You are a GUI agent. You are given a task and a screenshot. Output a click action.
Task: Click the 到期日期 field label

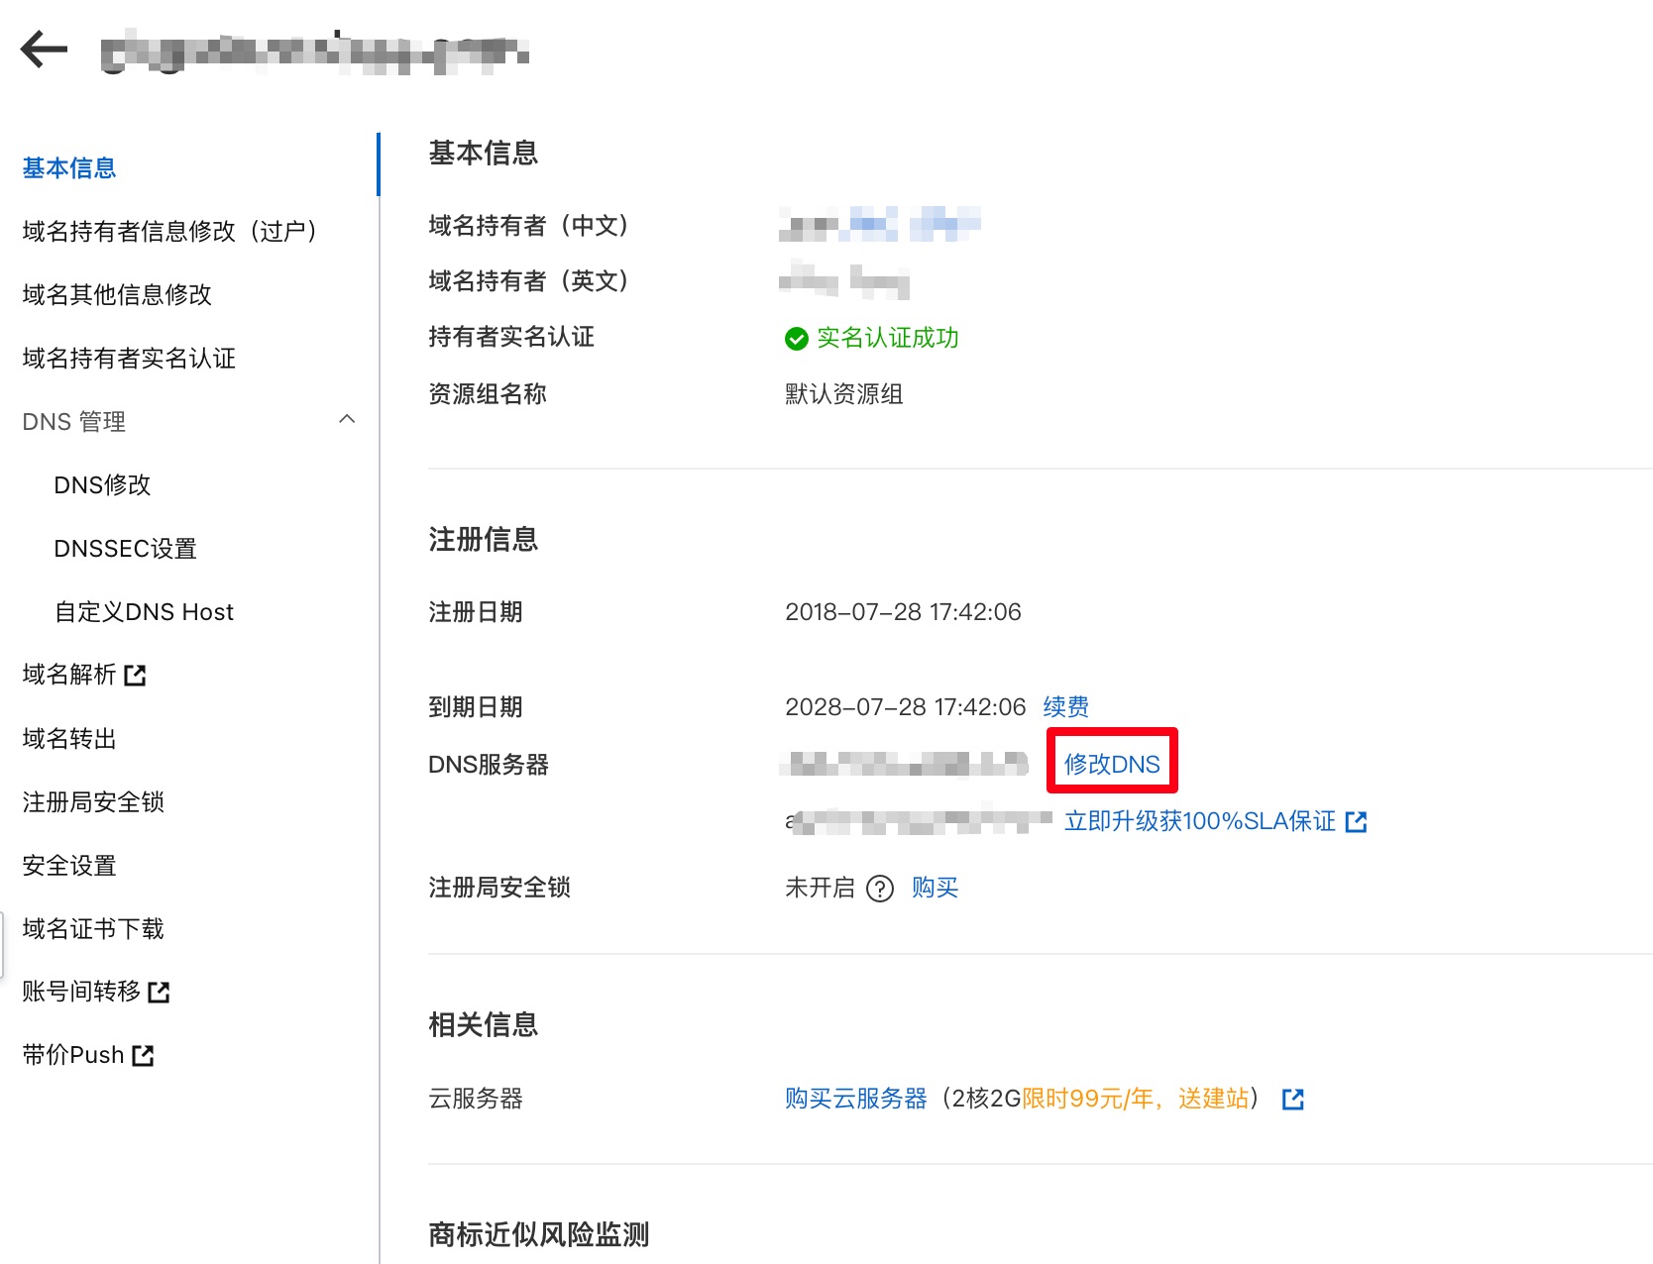[x=476, y=707]
